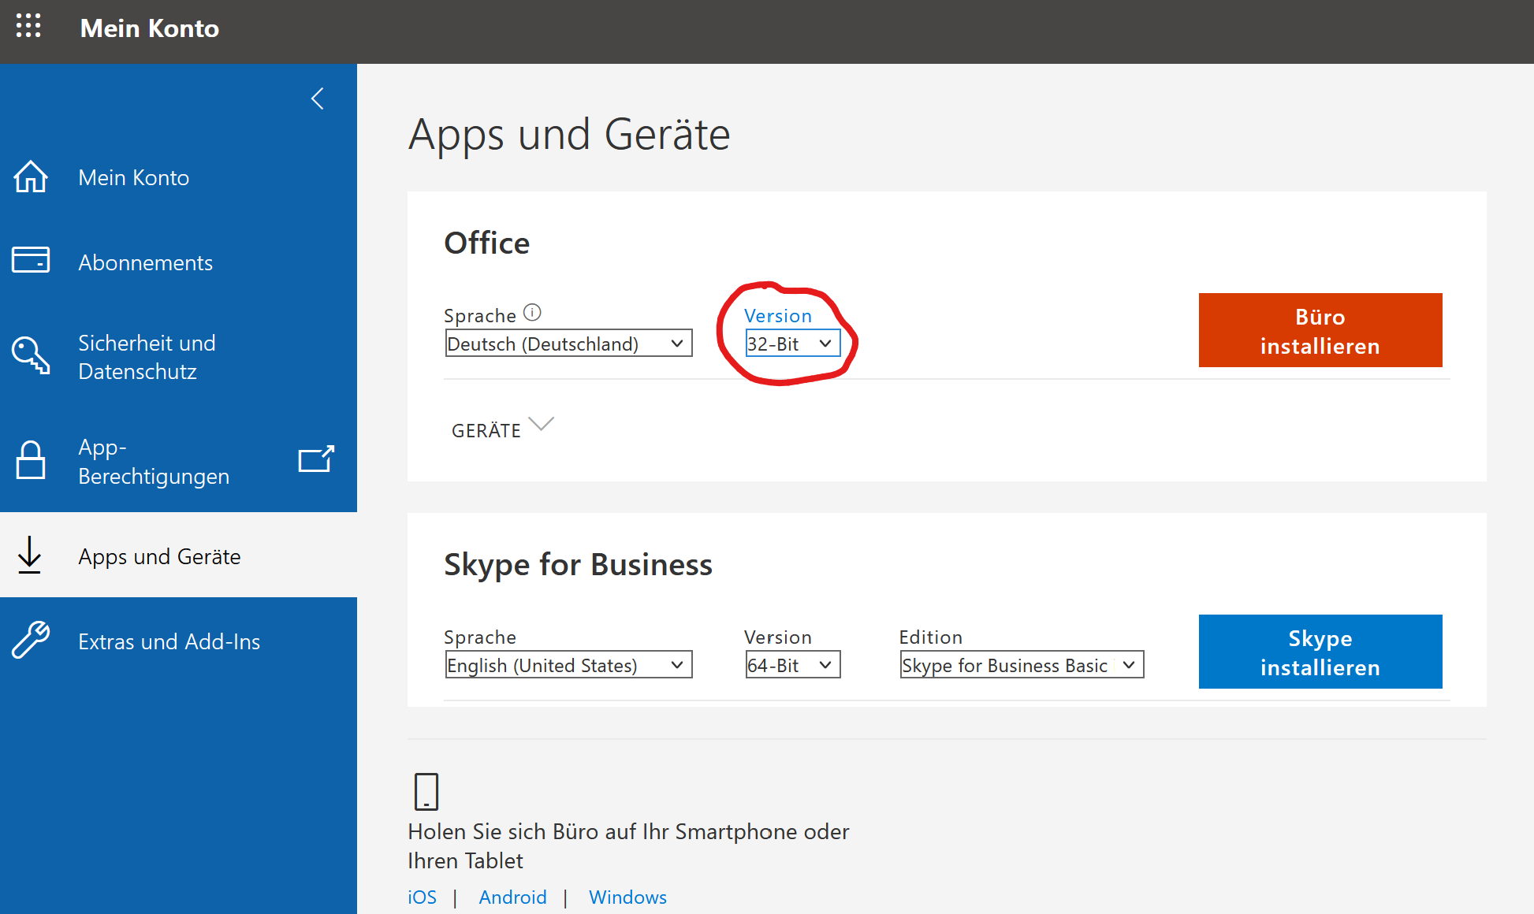Click the download arrow icon for Apps und Geräte
This screenshot has width=1534, height=914.
coord(29,555)
